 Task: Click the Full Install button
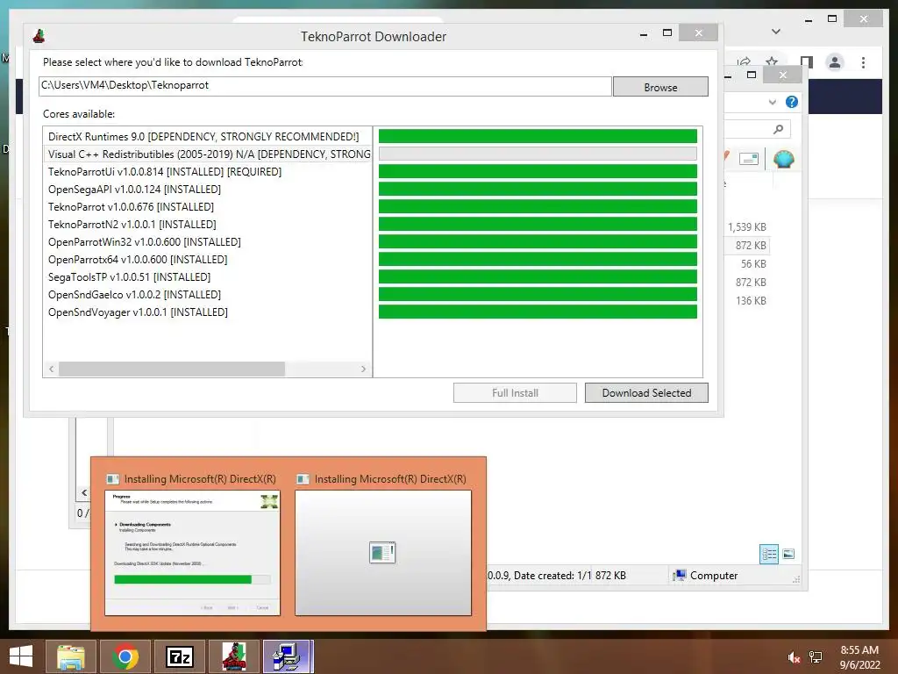tap(515, 392)
